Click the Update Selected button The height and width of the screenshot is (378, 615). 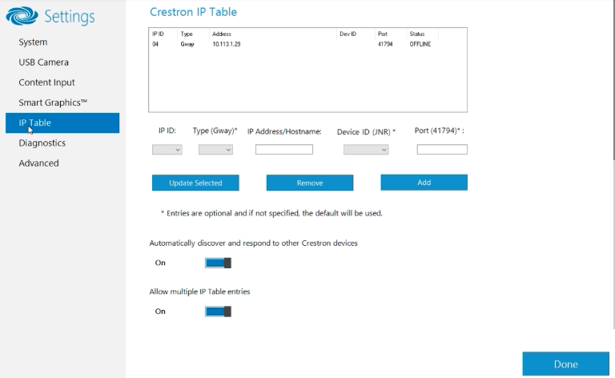click(195, 183)
